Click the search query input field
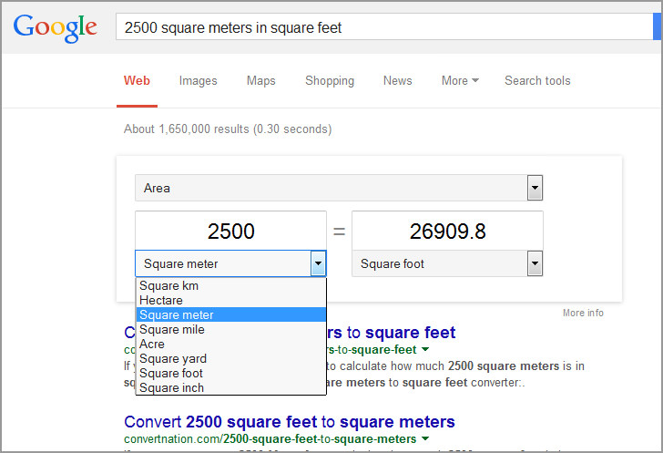 384,27
